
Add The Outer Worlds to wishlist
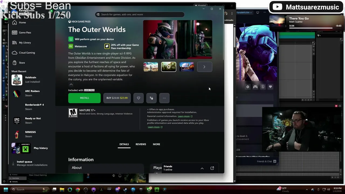coord(139,98)
